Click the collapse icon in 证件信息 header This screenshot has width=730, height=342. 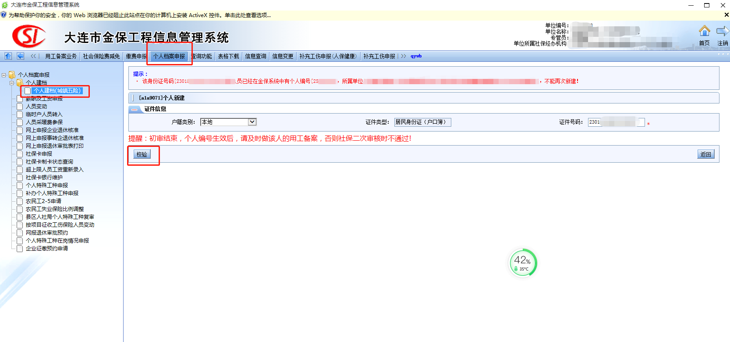pyautogui.click(x=135, y=109)
